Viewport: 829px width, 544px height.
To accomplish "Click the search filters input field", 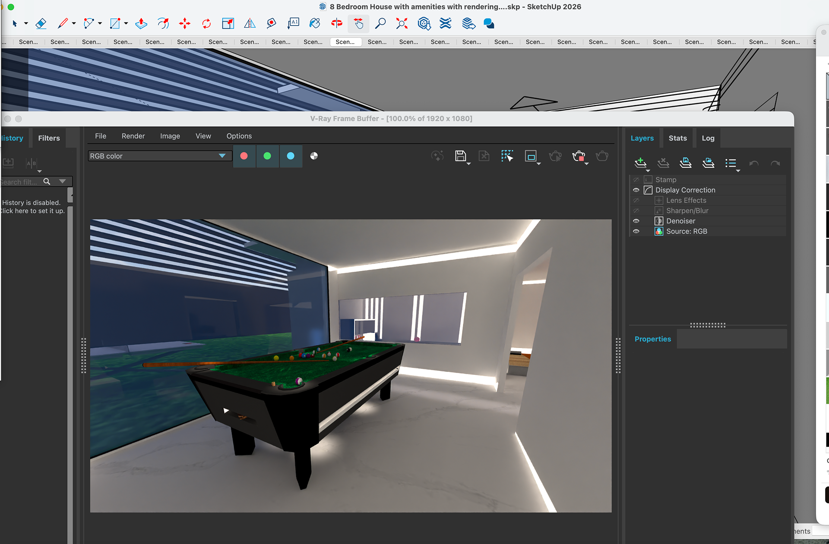I will coord(19,182).
